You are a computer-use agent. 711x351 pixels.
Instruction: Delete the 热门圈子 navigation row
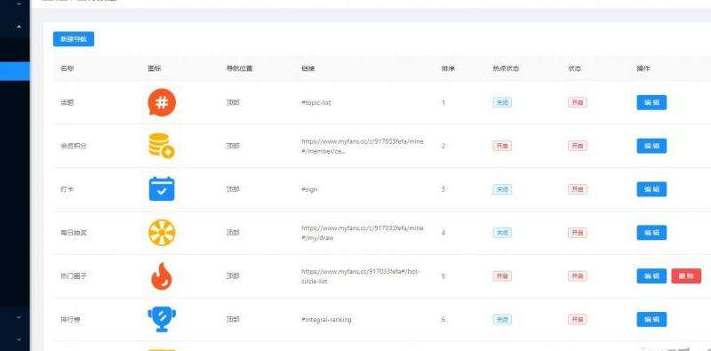686,276
